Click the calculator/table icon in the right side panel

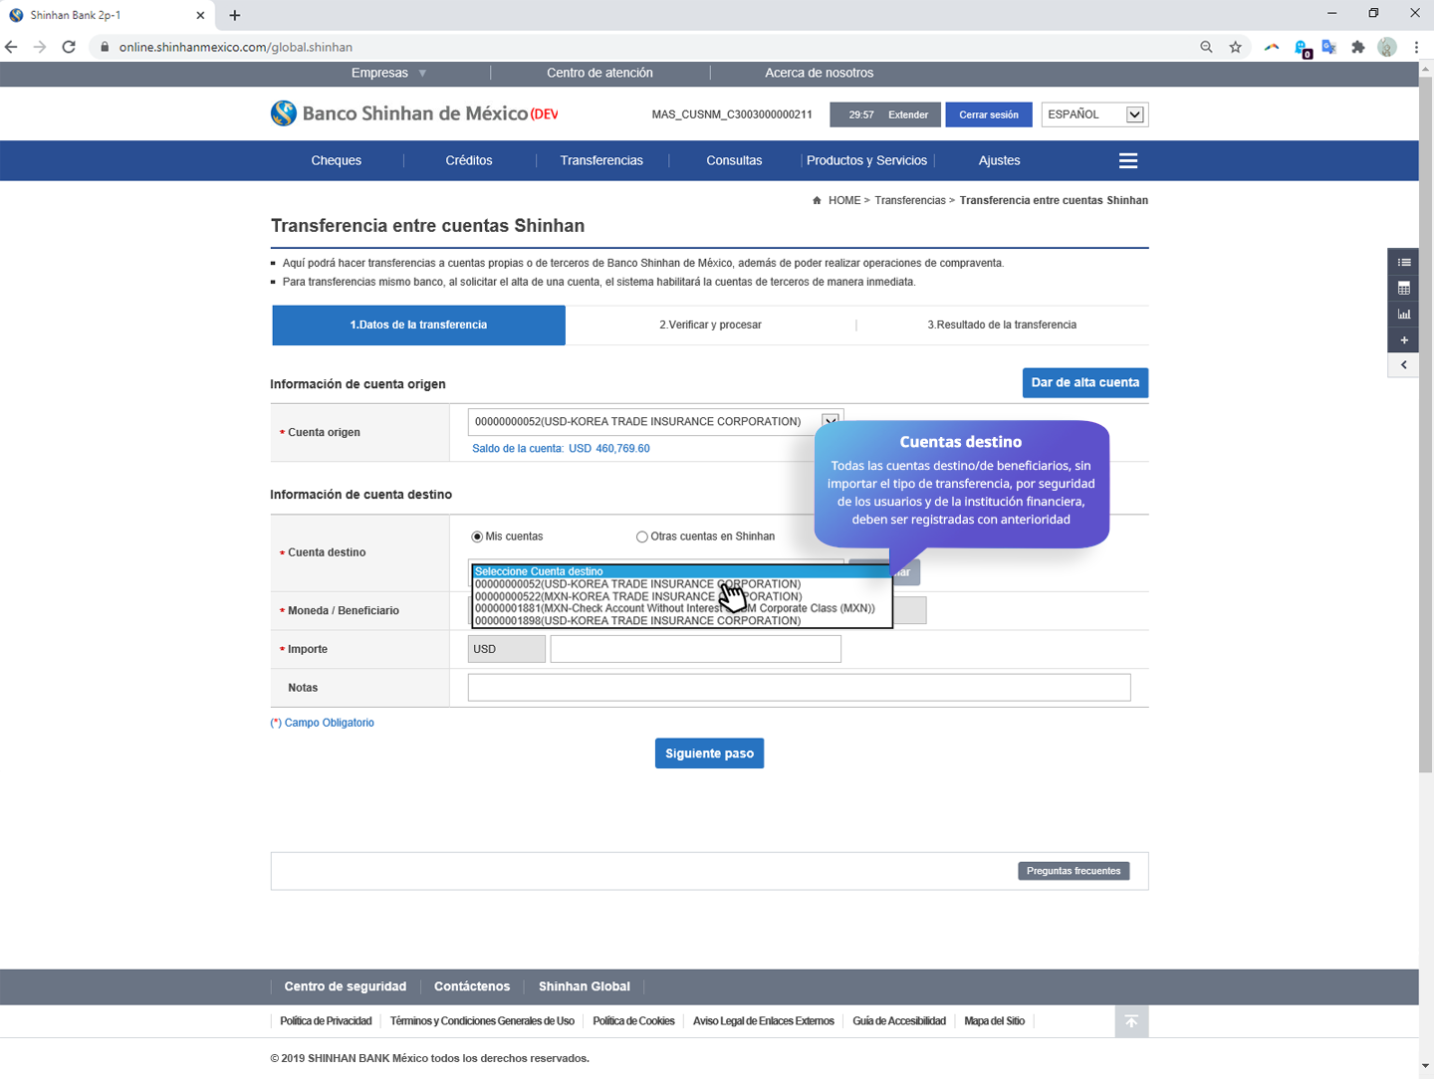pos(1404,288)
